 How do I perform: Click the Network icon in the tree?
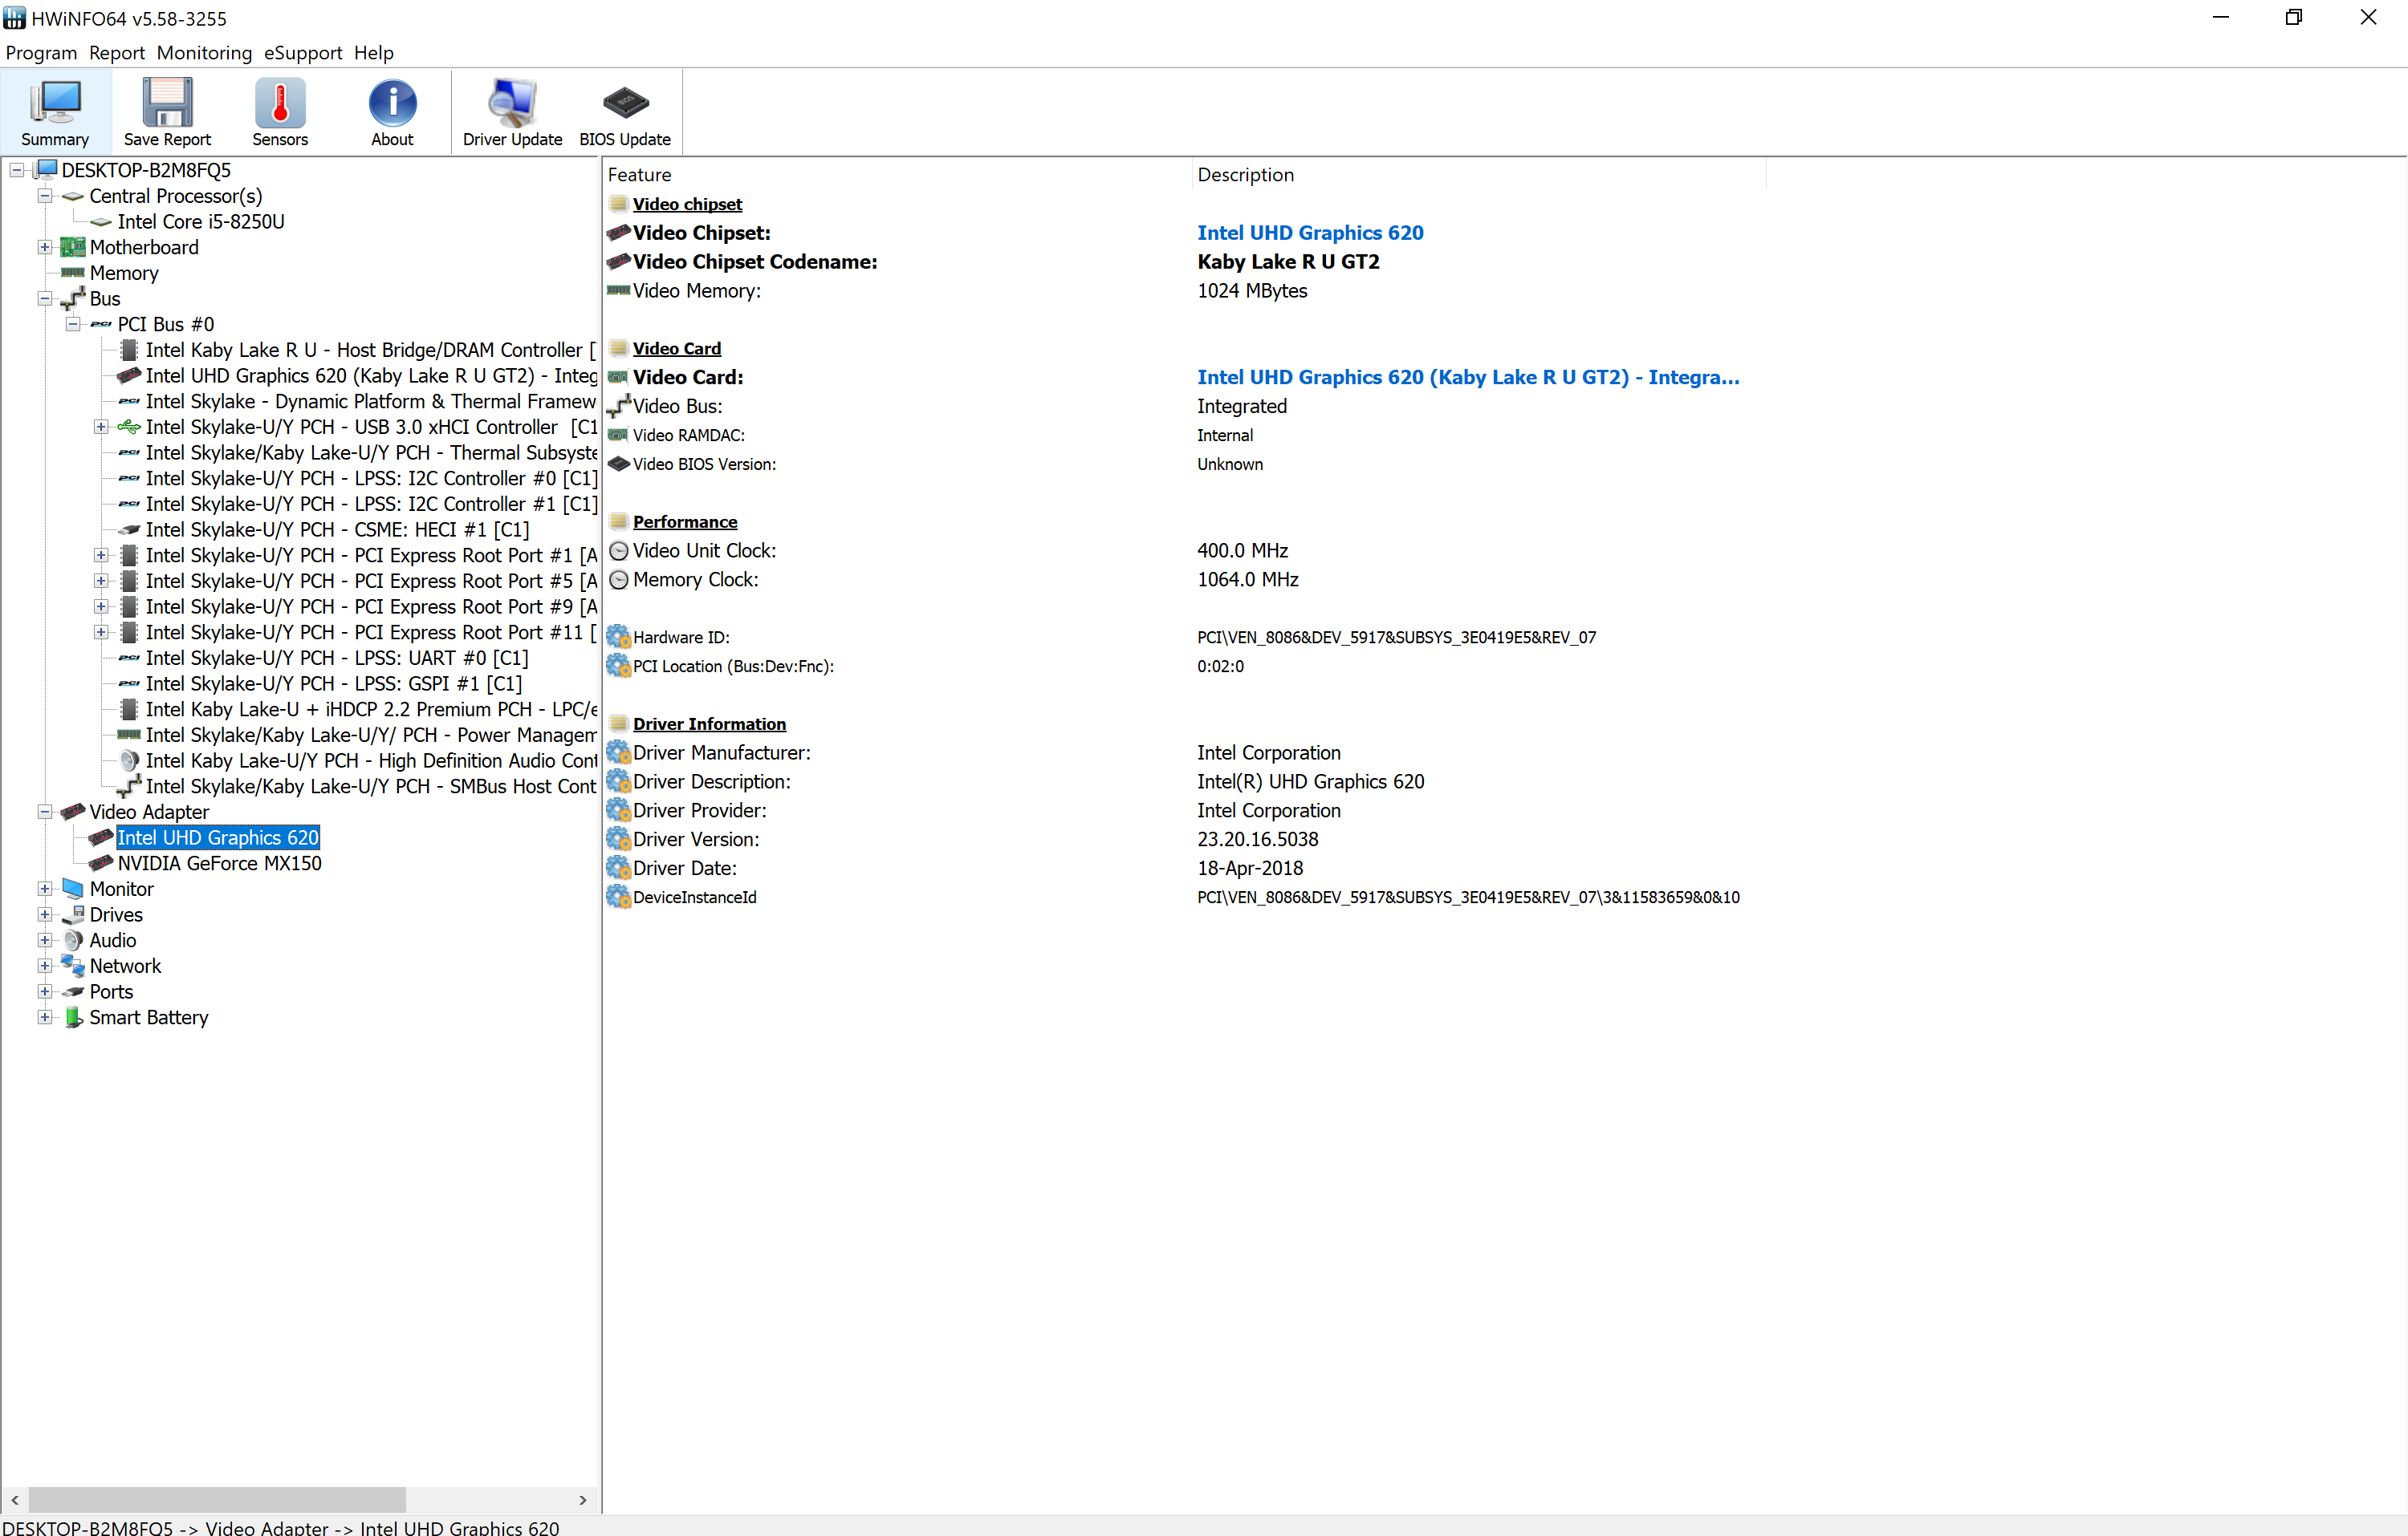coord(73,966)
